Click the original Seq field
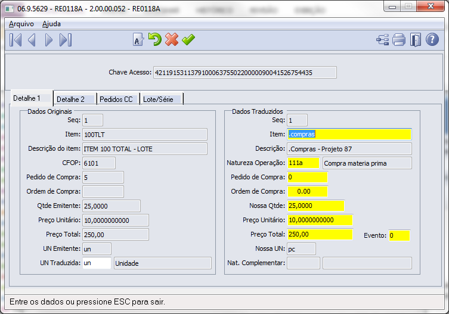The height and width of the screenshot is (314, 449). coord(92,120)
